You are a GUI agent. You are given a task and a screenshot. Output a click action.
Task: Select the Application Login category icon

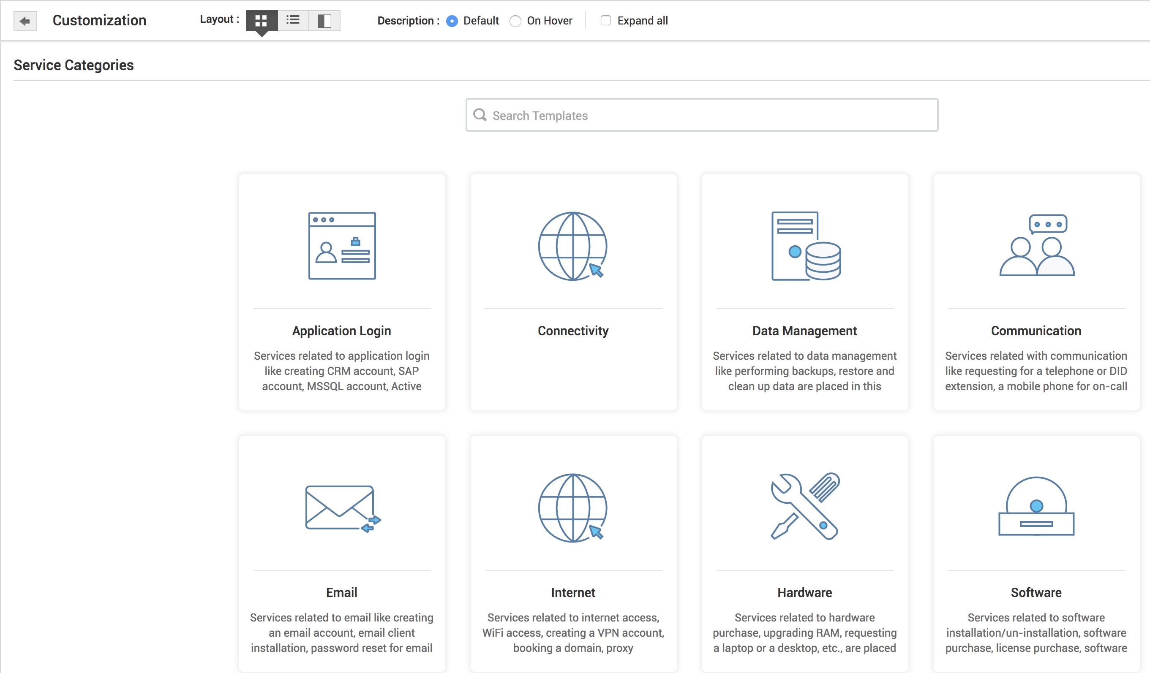coord(341,246)
